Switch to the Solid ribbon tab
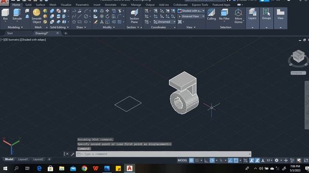This screenshot has width=309, height=173. 28,5
